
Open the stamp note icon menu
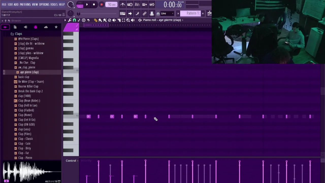point(79,20)
